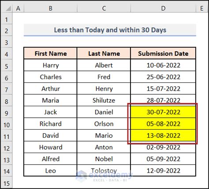Click the cell containing Harry
The width and height of the screenshot is (209, 189).
pos(50,65)
